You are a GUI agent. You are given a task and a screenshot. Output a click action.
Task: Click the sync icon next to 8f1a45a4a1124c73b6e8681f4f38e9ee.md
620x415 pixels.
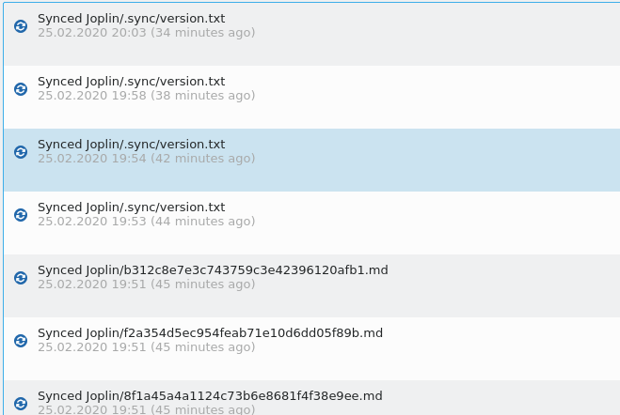(x=21, y=404)
